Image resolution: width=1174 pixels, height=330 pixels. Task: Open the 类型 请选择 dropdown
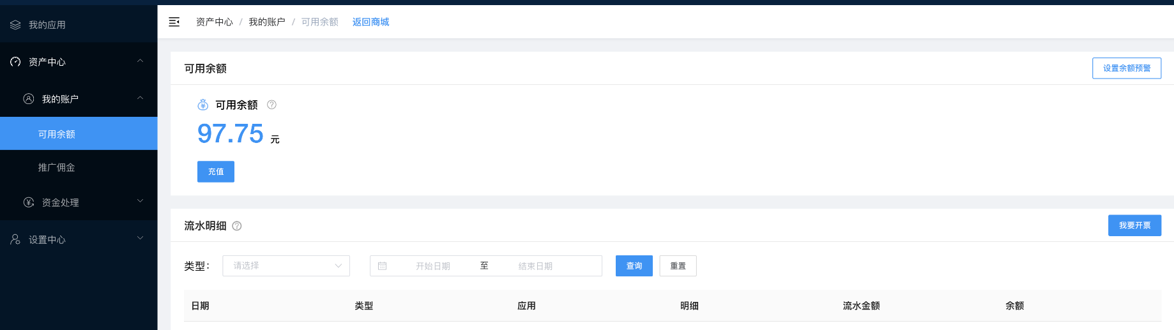[x=286, y=266]
